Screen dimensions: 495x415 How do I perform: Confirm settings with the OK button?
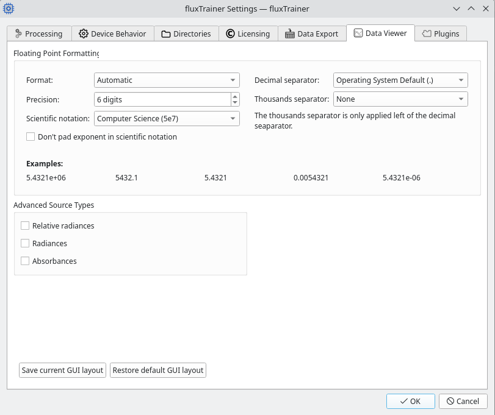[411, 401]
